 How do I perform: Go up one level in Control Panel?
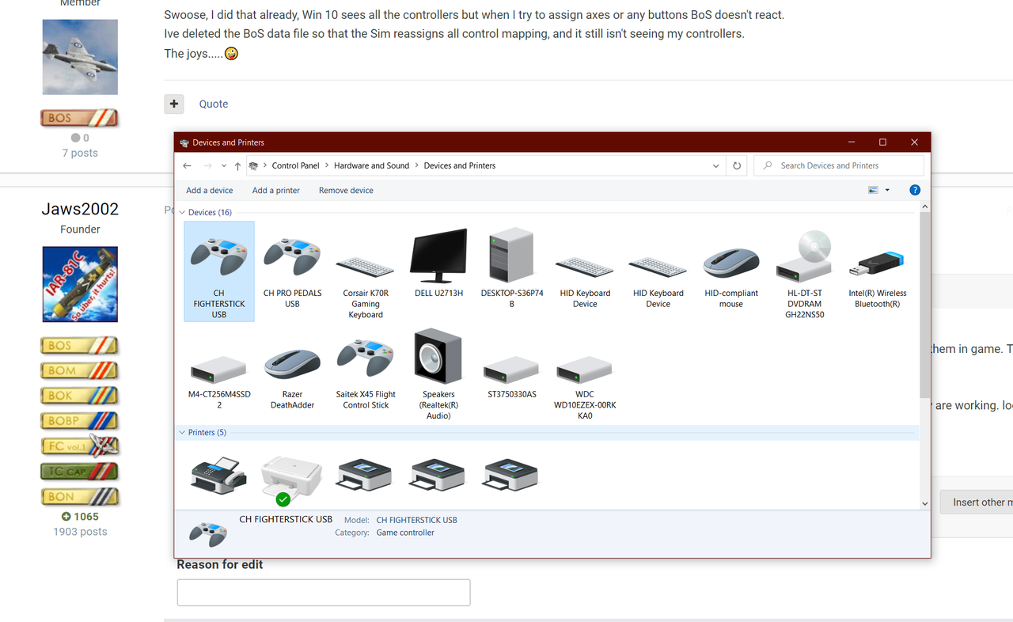[237, 166]
